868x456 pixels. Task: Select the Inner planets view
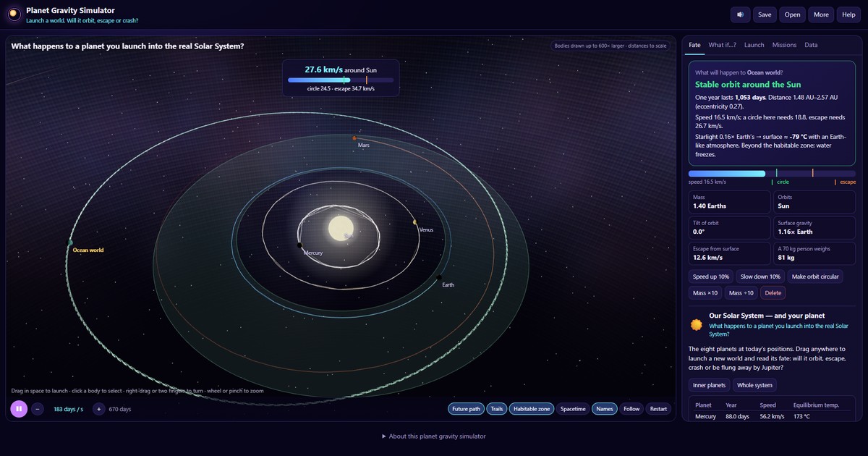(709, 385)
